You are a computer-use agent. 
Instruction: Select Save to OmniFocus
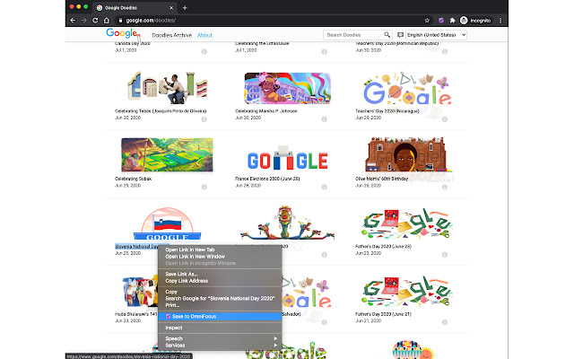point(220,316)
